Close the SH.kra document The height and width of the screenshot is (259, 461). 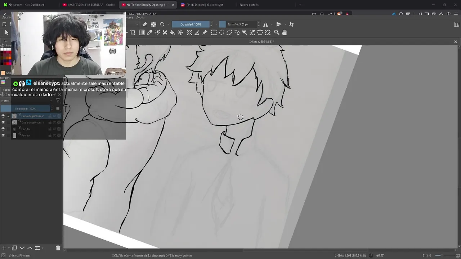point(455,42)
